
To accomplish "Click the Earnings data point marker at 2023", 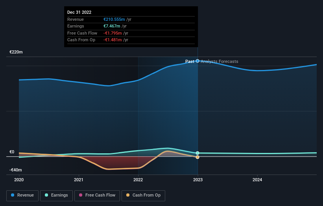I will pos(197,153).
